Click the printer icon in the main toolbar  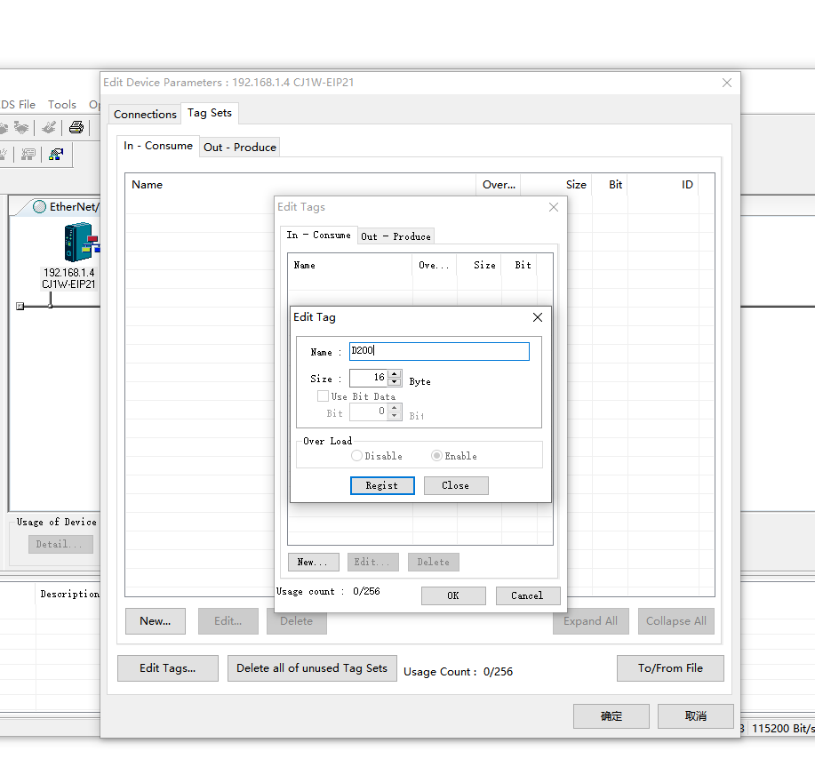pyautogui.click(x=76, y=127)
